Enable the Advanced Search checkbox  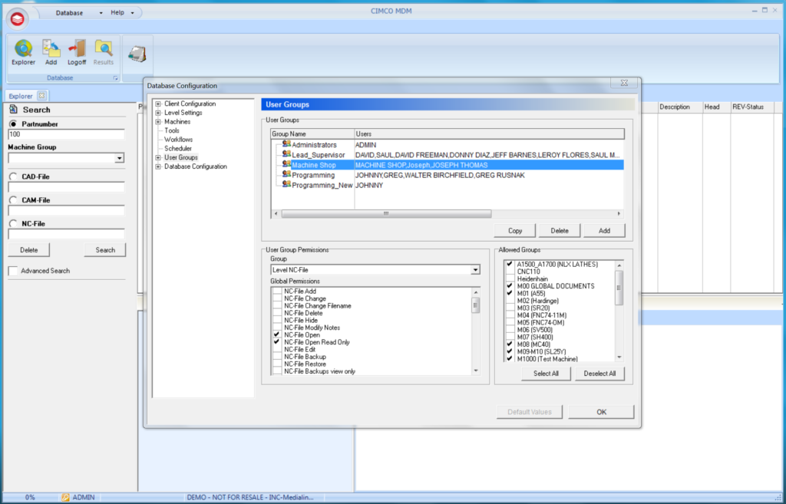[x=13, y=271]
